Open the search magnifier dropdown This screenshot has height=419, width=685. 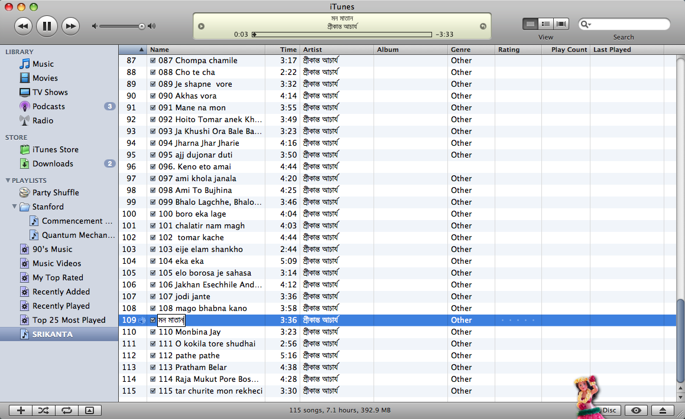(585, 24)
